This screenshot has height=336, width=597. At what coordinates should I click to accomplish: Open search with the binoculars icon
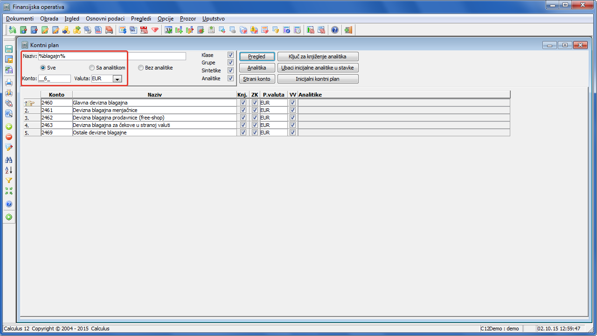tap(8, 160)
